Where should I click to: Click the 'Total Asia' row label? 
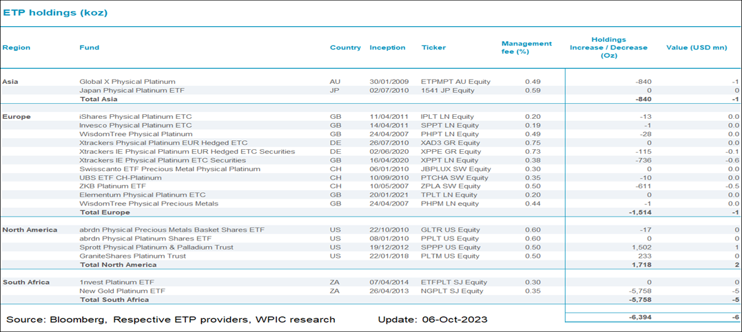pyautogui.click(x=99, y=99)
